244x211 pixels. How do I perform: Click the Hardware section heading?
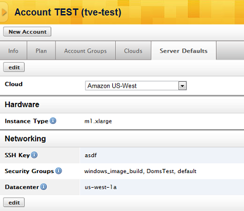tap(22, 105)
